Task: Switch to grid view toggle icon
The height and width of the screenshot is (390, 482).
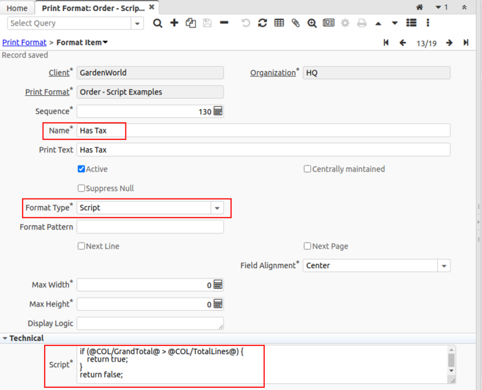Action: pos(279,23)
